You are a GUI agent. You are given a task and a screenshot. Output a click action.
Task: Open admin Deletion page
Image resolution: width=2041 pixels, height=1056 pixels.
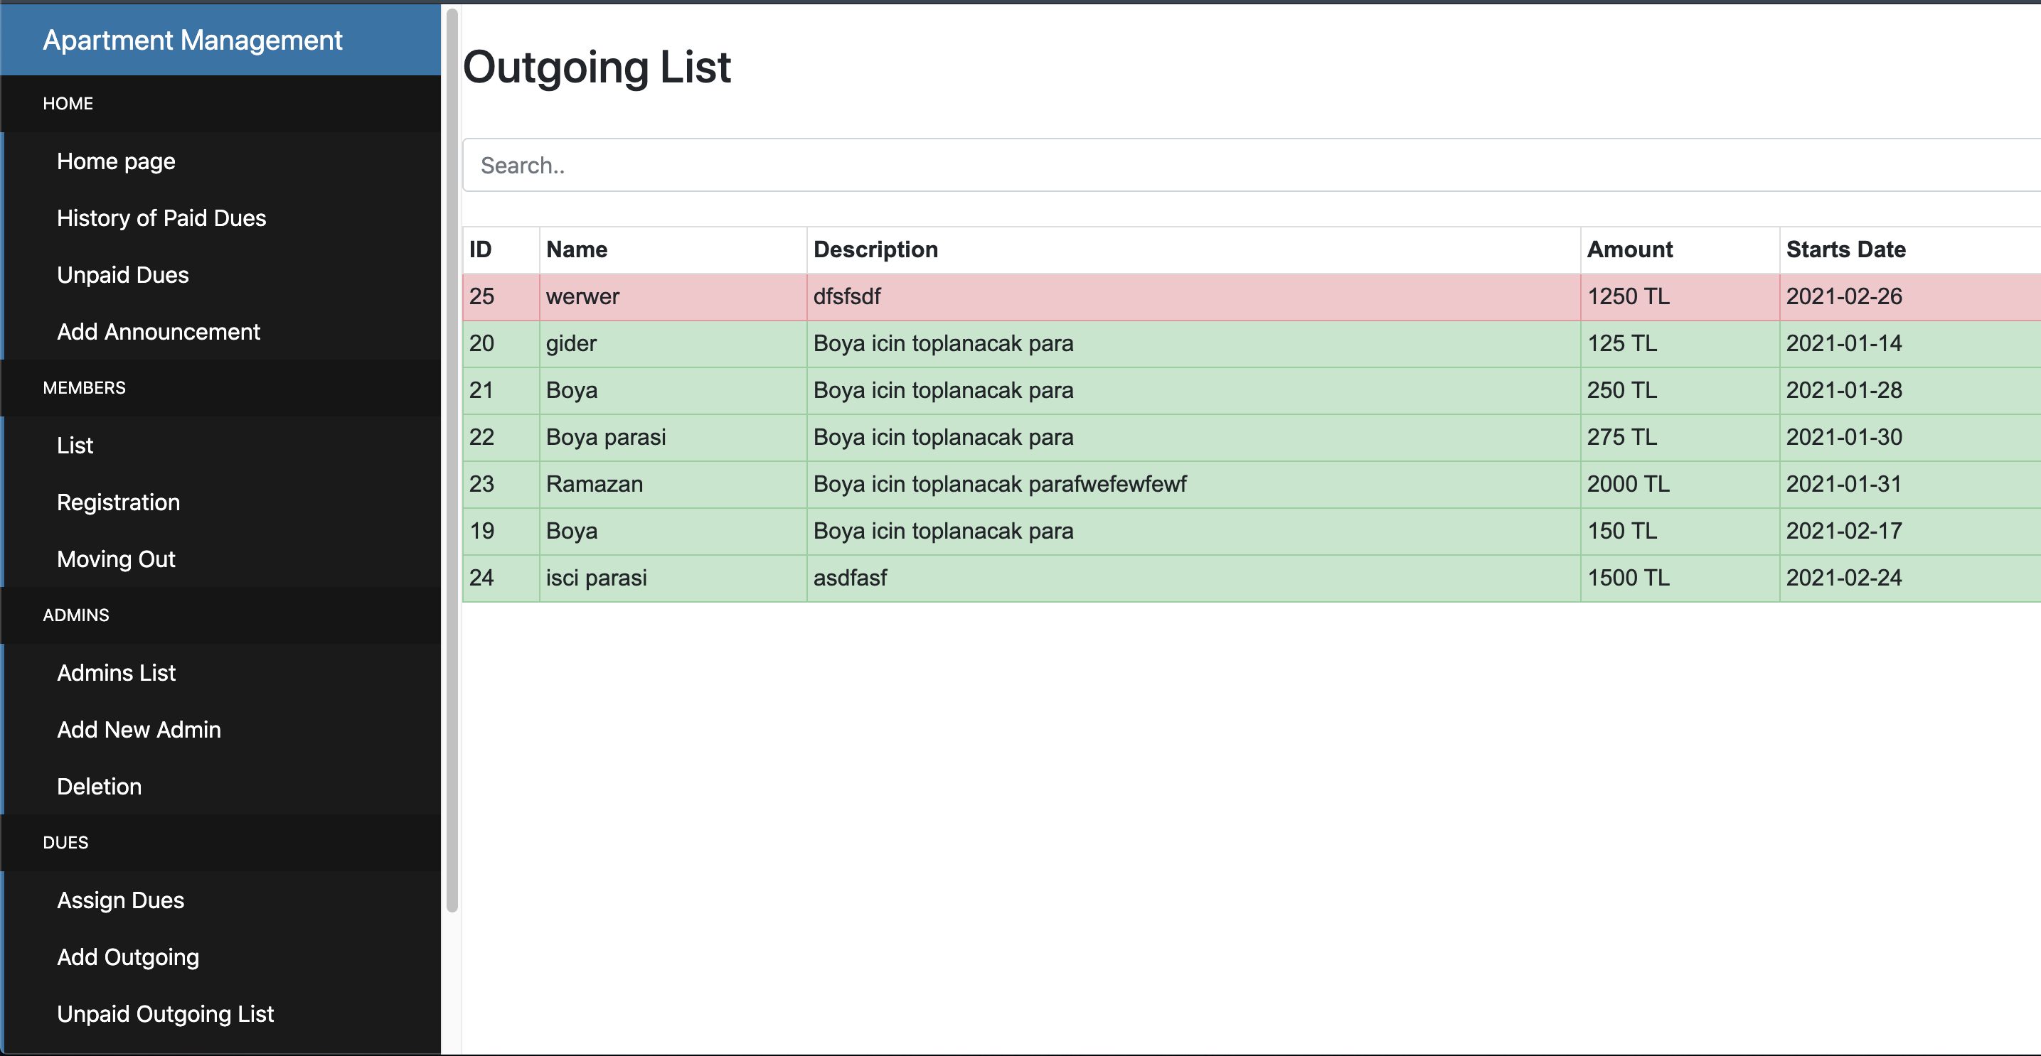[99, 787]
